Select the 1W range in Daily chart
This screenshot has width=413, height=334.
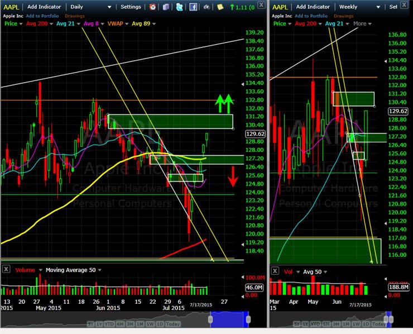point(150,324)
